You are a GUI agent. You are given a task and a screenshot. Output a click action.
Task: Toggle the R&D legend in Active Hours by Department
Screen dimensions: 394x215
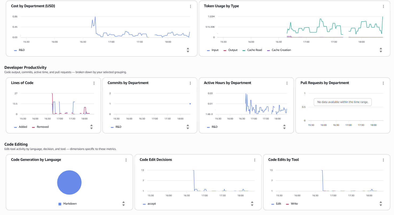(x=212, y=127)
